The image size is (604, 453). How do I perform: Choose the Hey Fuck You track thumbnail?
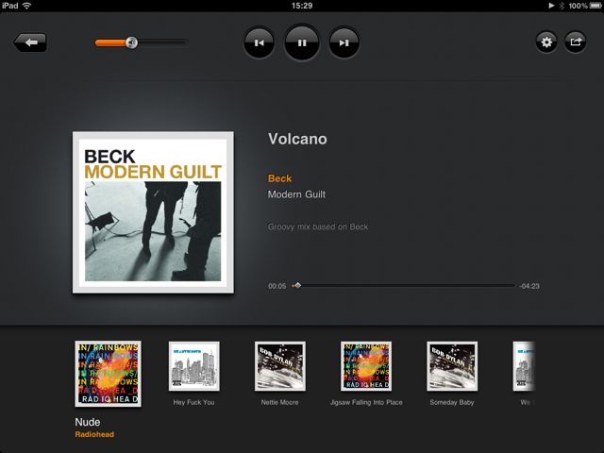(x=194, y=366)
